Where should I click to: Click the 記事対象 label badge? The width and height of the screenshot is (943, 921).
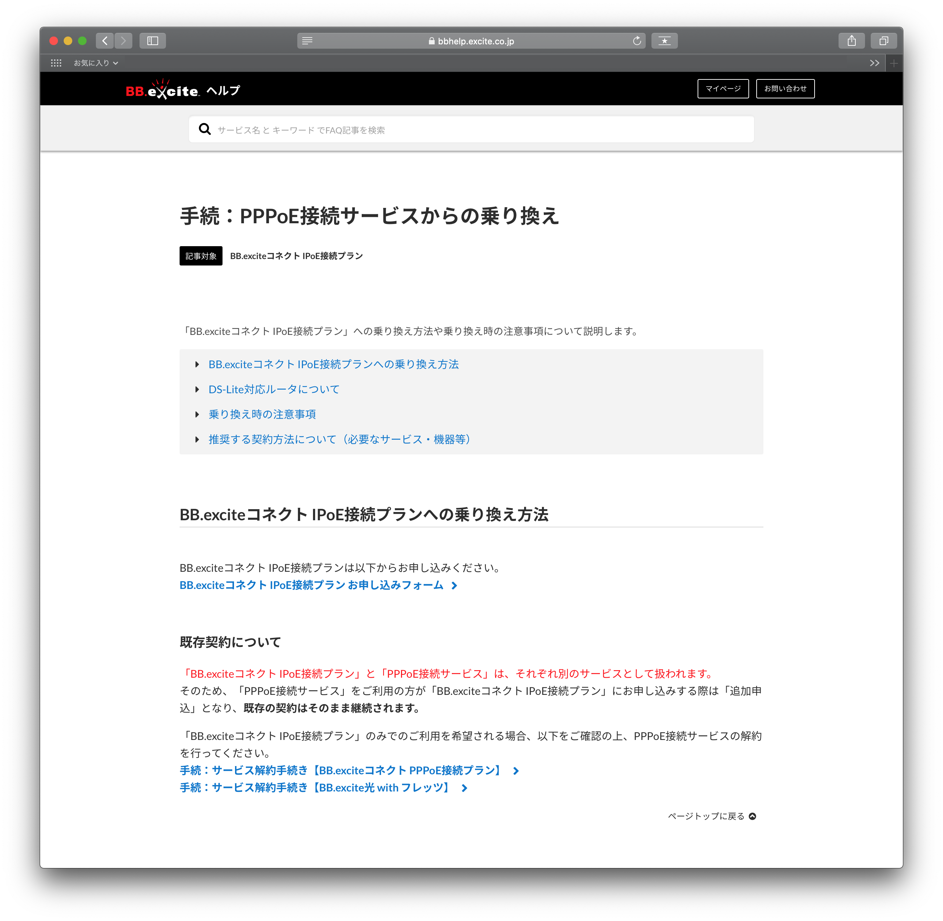tap(201, 256)
